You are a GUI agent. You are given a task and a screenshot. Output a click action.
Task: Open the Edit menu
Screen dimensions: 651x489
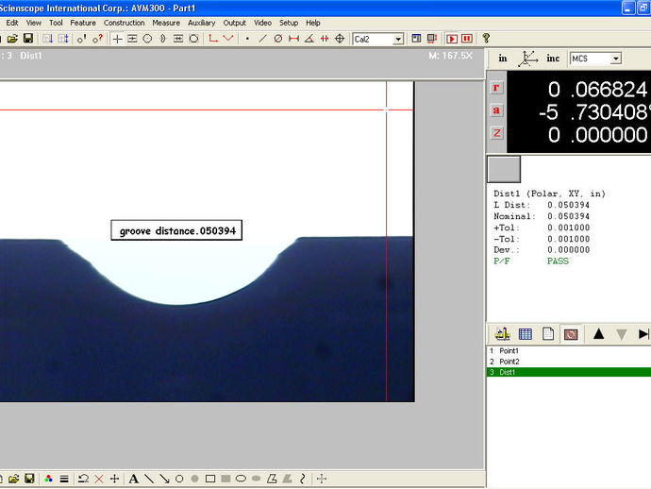point(12,23)
